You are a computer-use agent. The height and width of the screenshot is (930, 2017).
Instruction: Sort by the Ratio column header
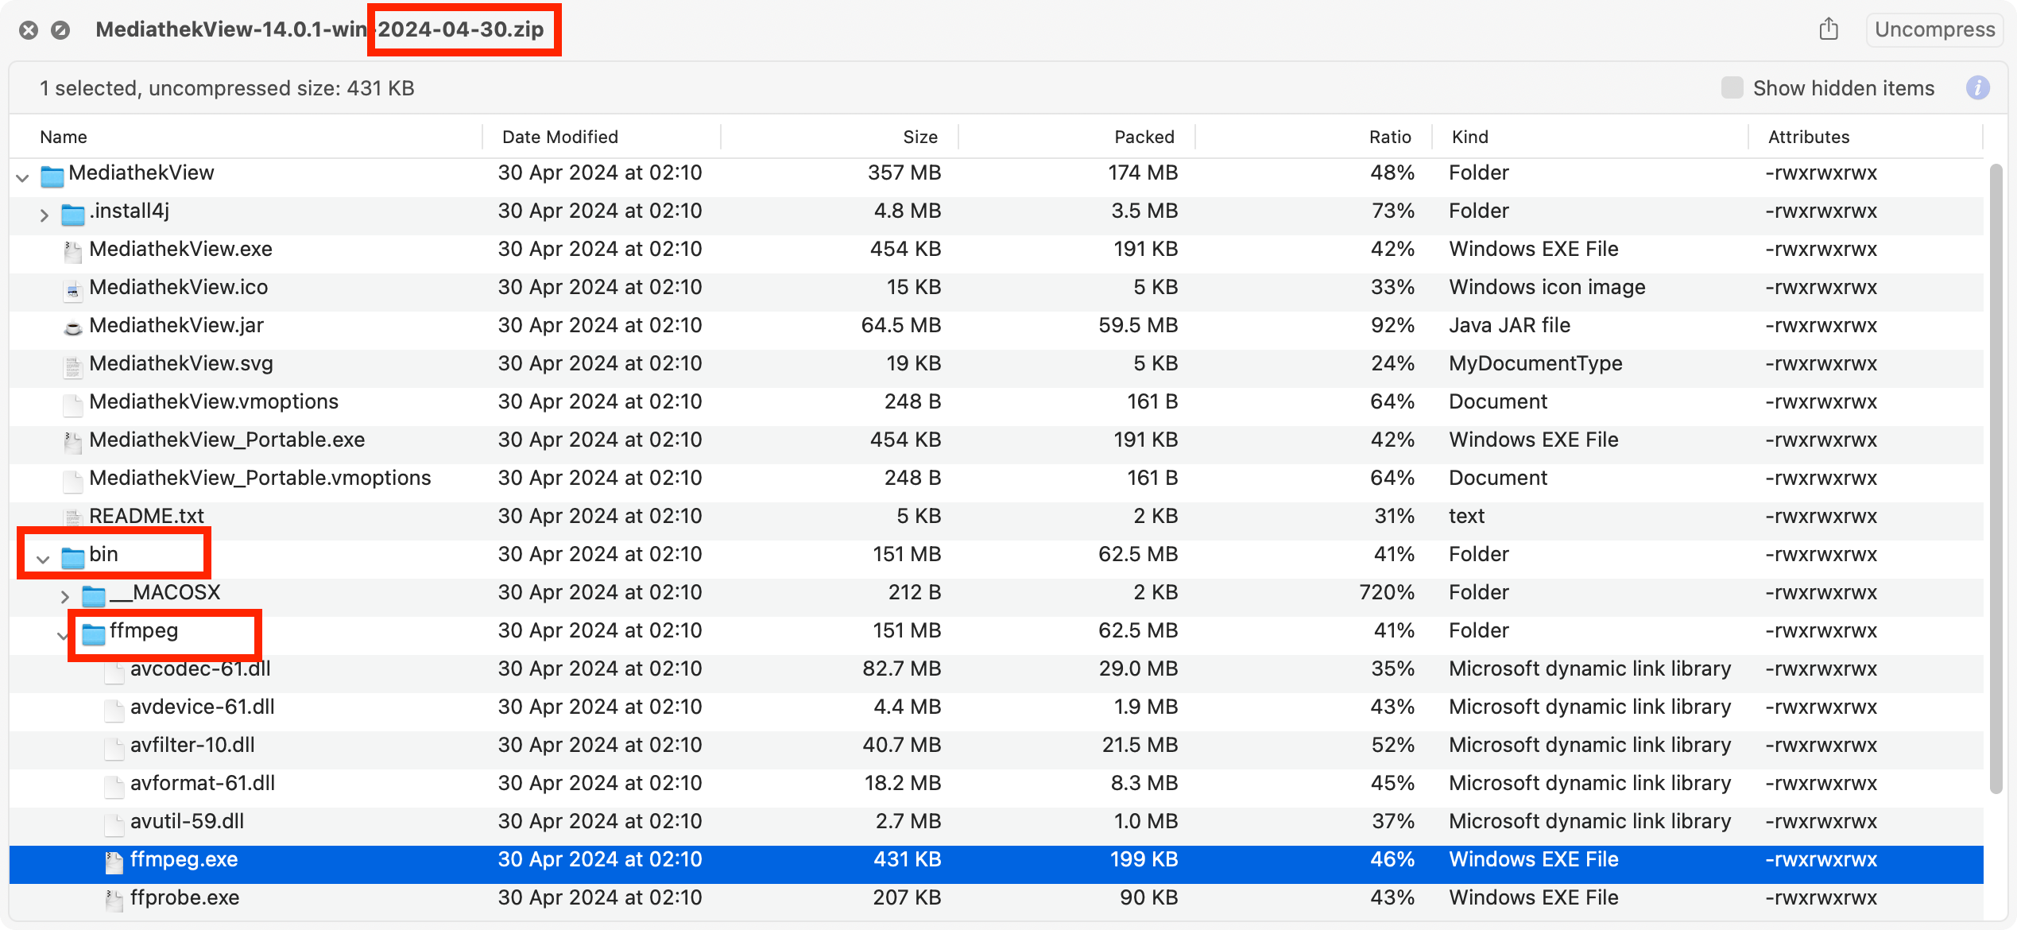pos(1390,137)
